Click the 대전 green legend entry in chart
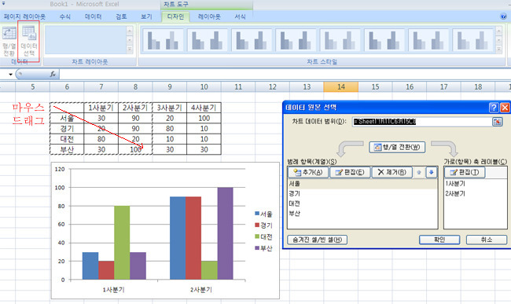 [x=263, y=237]
